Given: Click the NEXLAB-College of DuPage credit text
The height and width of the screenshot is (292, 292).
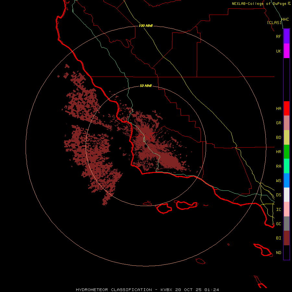Looking at the screenshot, I should click(x=259, y=4).
